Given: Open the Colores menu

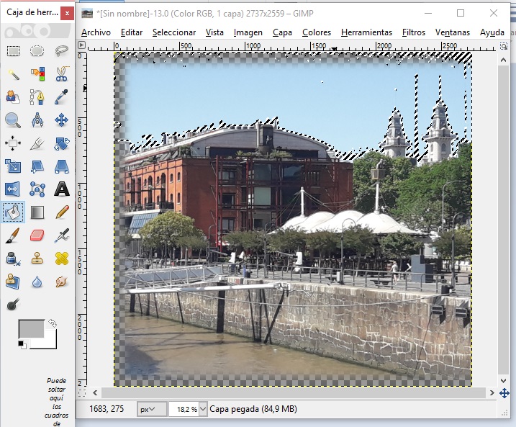Looking at the screenshot, I should pyautogui.click(x=317, y=32).
